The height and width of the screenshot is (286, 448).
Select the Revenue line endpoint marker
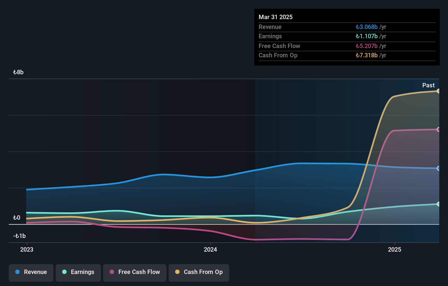point(438,168)
